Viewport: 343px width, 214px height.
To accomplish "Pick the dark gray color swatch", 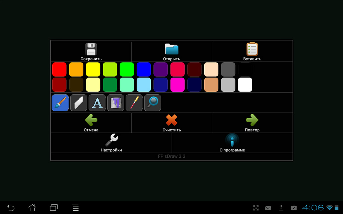I will [228, 70].
